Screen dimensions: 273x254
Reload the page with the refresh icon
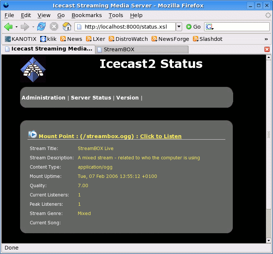[41, 27]
